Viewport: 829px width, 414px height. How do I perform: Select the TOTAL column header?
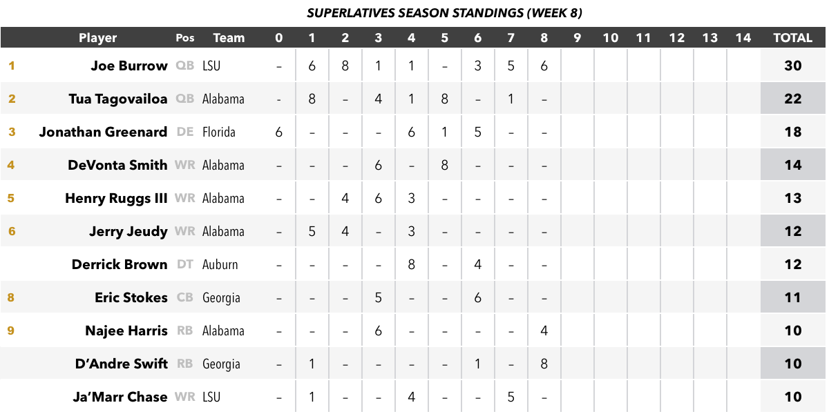pyautogui.click(x=792, y=38)
